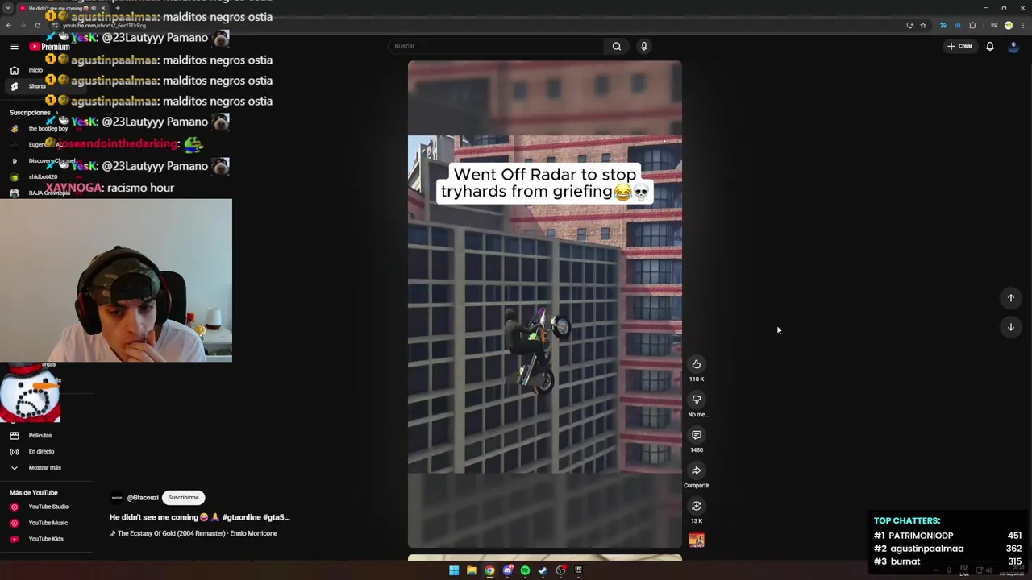Click the magnifier search button

pos(617,46)
